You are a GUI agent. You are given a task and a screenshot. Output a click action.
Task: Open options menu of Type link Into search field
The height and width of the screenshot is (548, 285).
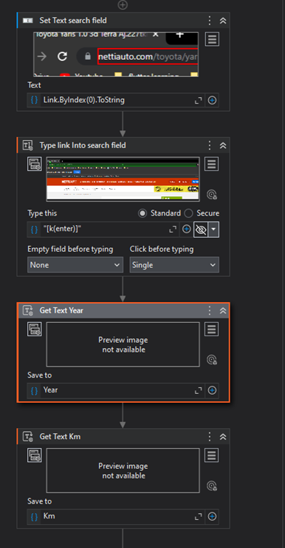[x=210, y=145]
